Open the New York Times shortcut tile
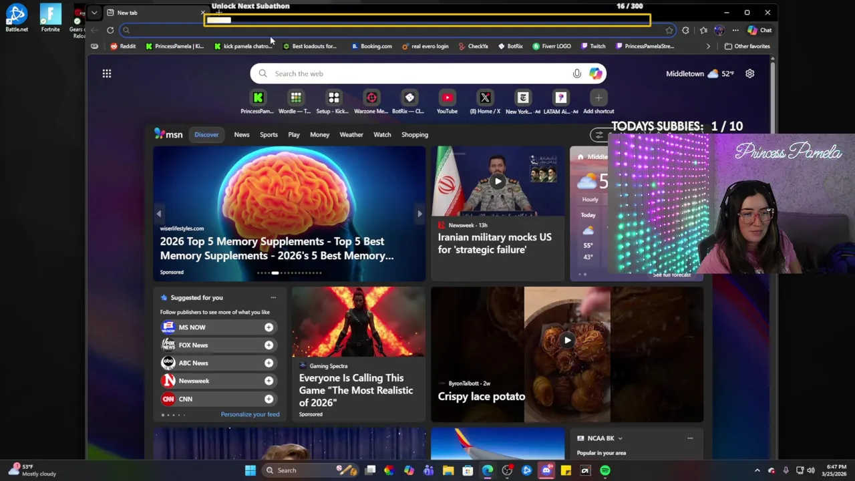Image resolution: width=855 pixels, height=481 pixels. [x=523, y=102]
